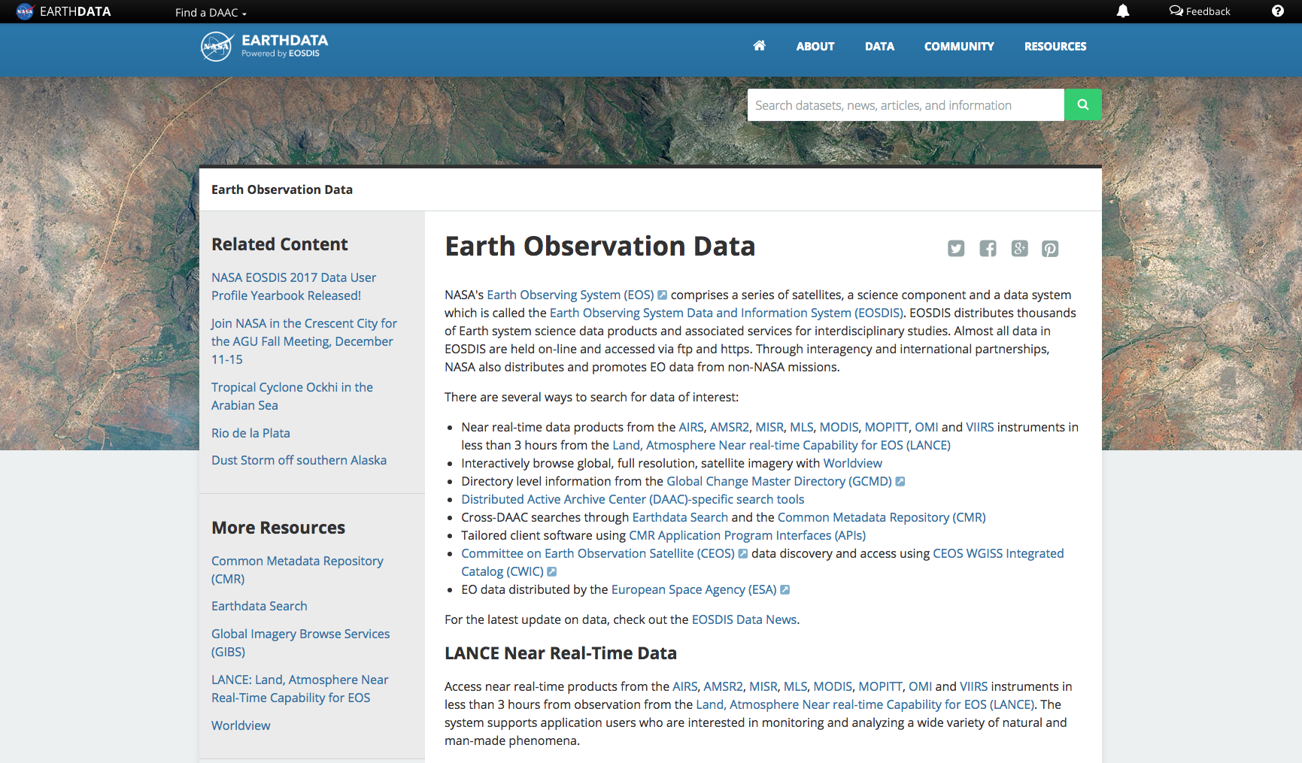1302x763 pixels.
Task: Open Earthdata Search link in bullet list
Action: coord(680,517)
